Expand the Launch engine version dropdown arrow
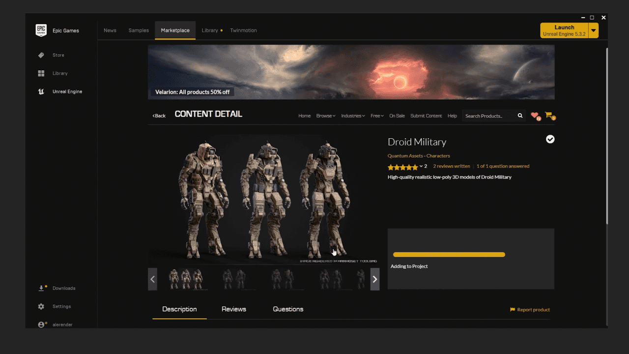 (x=594, y=30)
